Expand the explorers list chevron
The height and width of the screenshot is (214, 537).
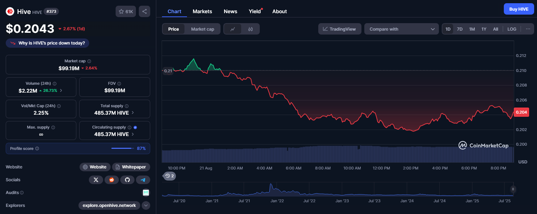[146, 205]
